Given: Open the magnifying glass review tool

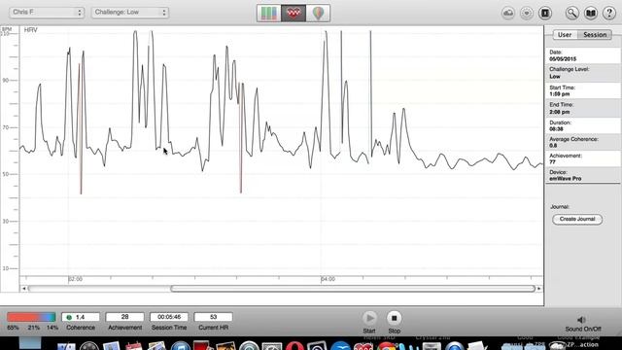Looking at the screenshot, I should pyautogui.click(x=571, y=13).
